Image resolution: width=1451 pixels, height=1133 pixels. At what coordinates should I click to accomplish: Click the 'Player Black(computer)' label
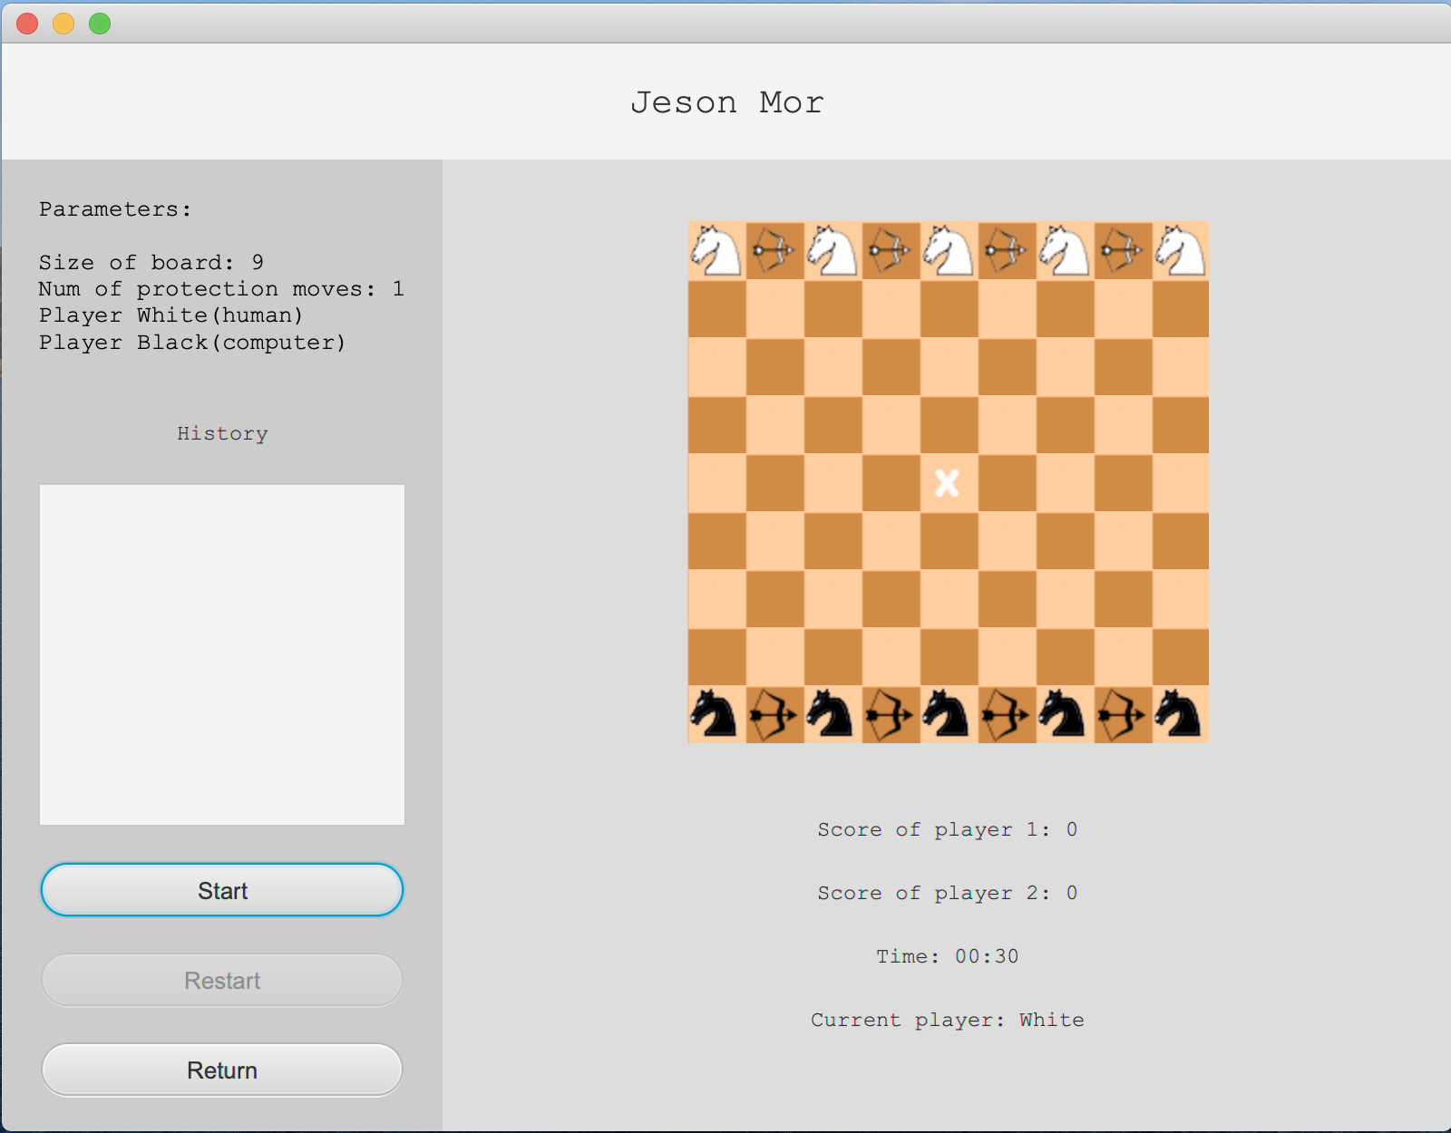tap(192, 343)
